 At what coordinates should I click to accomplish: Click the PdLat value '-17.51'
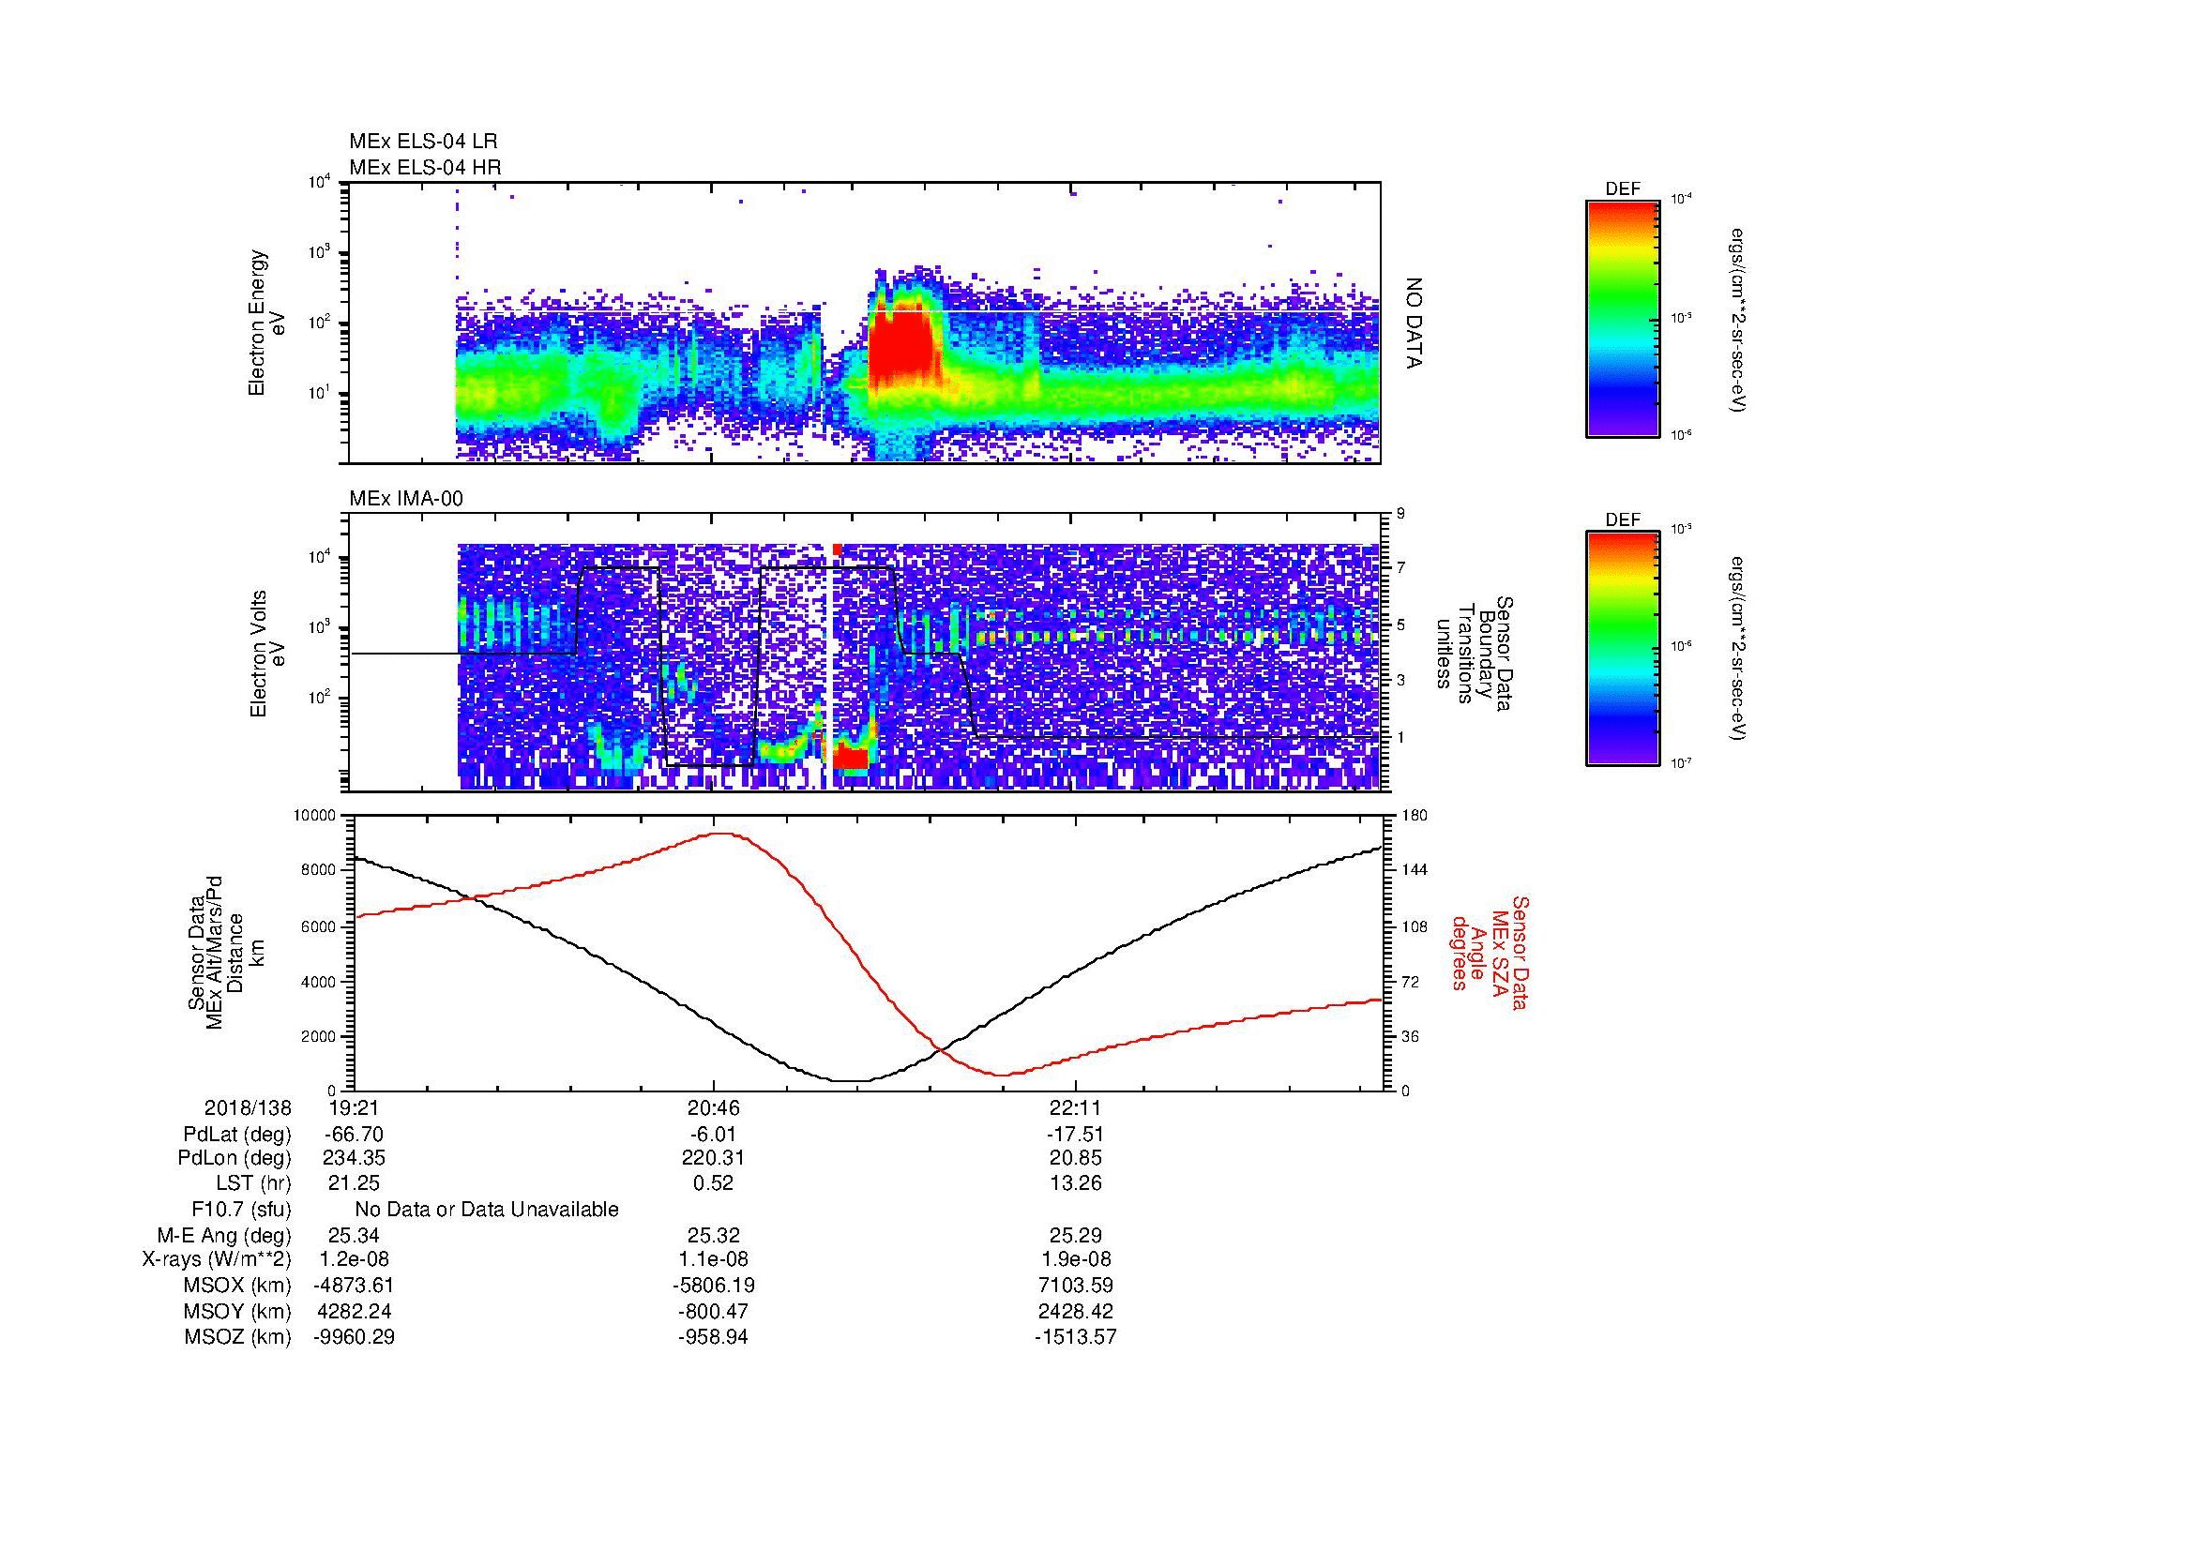(x=1075, y=1134)
